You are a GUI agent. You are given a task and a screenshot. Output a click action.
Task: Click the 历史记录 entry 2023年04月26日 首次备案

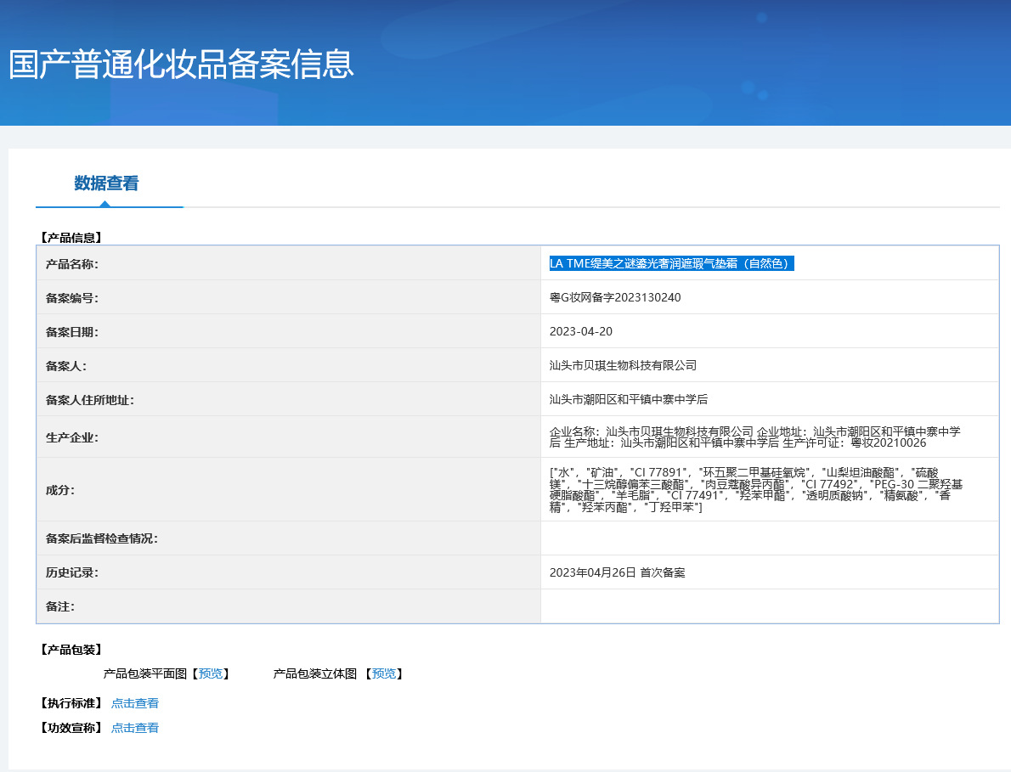click(617, 572)
